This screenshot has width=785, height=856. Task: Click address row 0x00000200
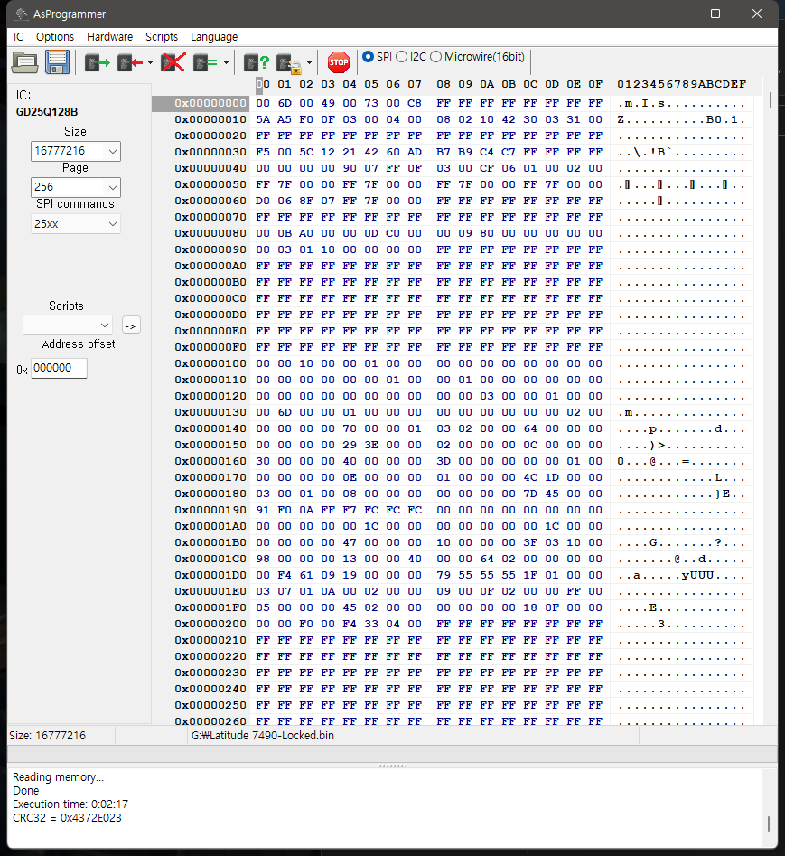coord(210,624)
